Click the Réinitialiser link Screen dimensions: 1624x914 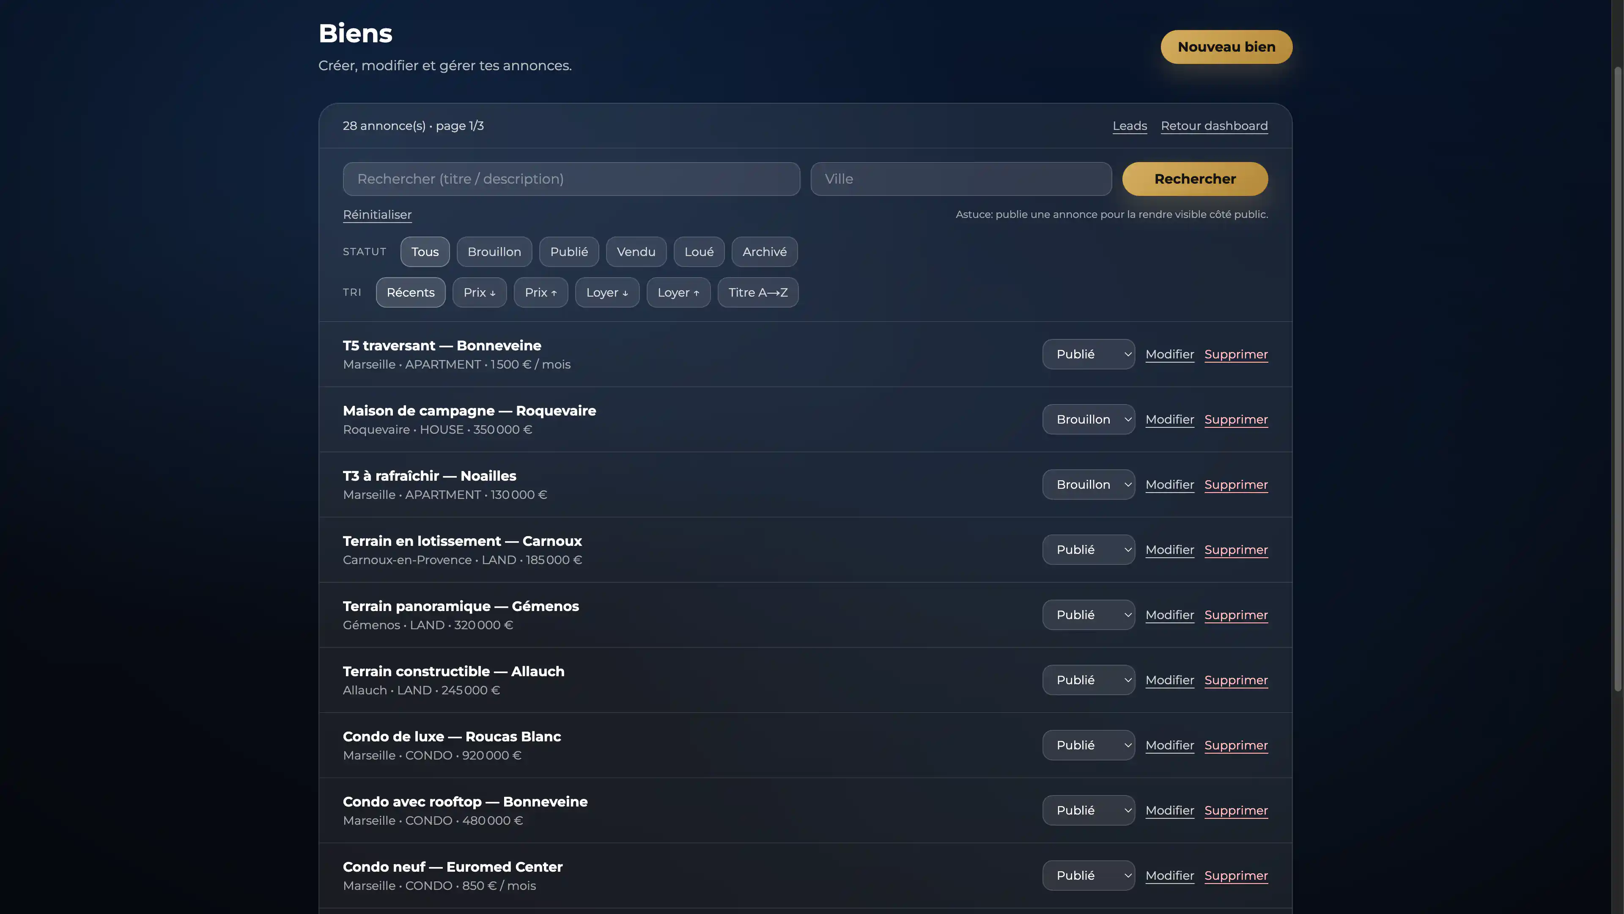(x=377, y=215)
